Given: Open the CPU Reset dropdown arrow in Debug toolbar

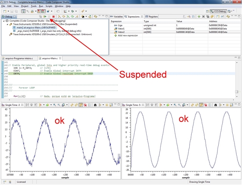Looking at the screenshot, I should (86, 17).
